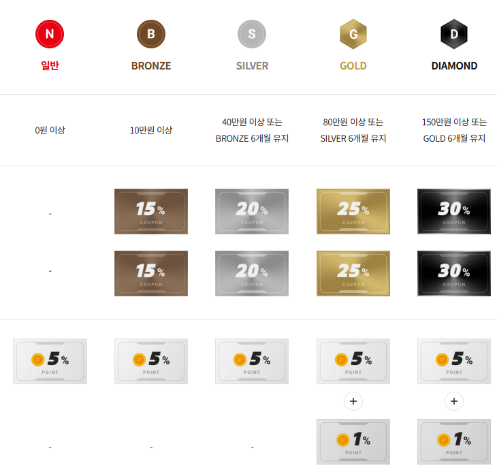
Task: Click the brown B Bronze badge icon
Action: [x=151, y=34]
